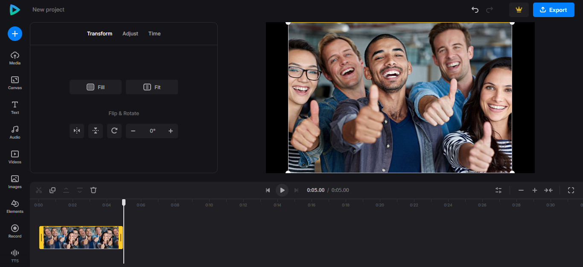Increase rotation using the plus stepper
The height and width of the screenshot is (267, 583).
click(170, 131)
